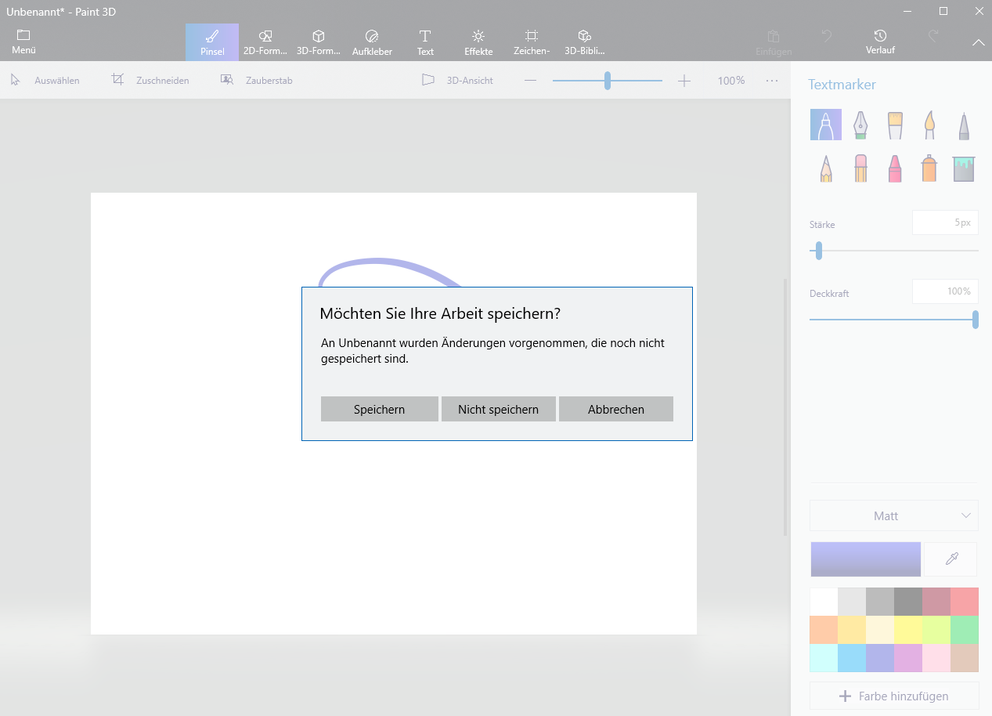Open the three-dots more options
Screen dimensions: 992x716
(x=773, y=80)
